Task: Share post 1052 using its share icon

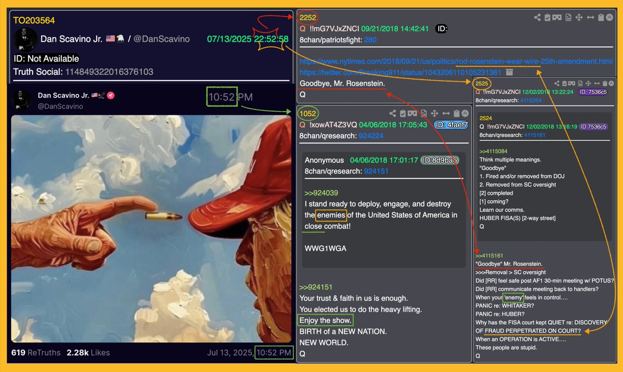Action: click(x=393, y=114)
